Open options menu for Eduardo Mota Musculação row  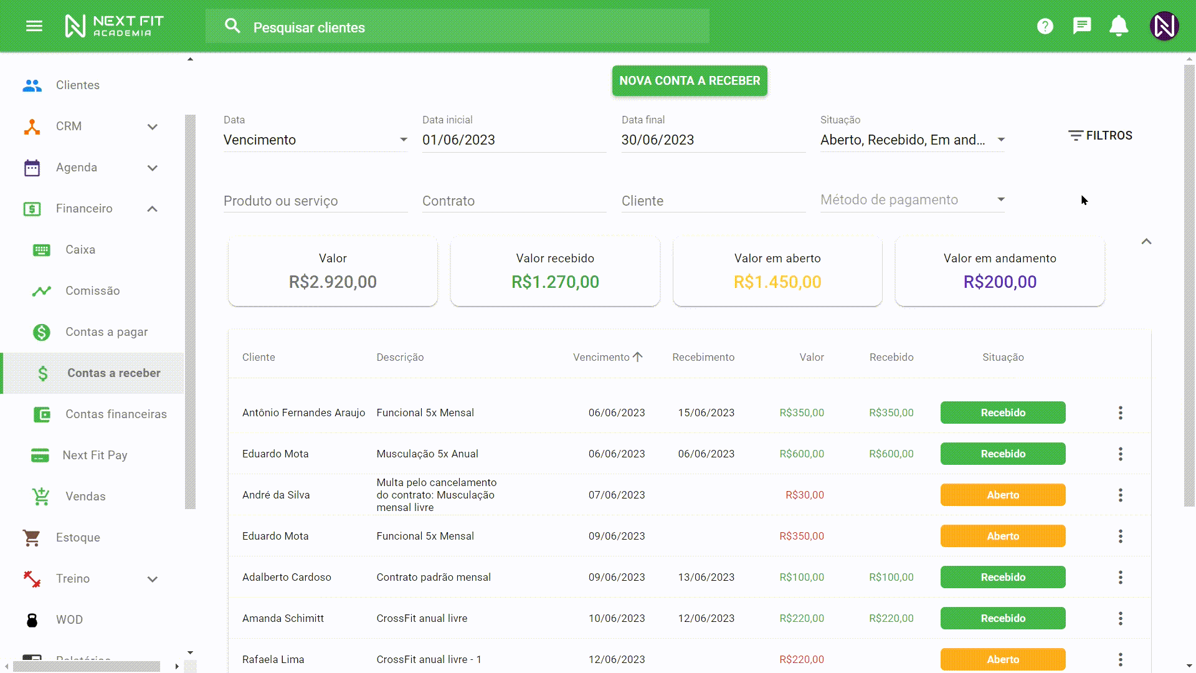point(1120,454)
